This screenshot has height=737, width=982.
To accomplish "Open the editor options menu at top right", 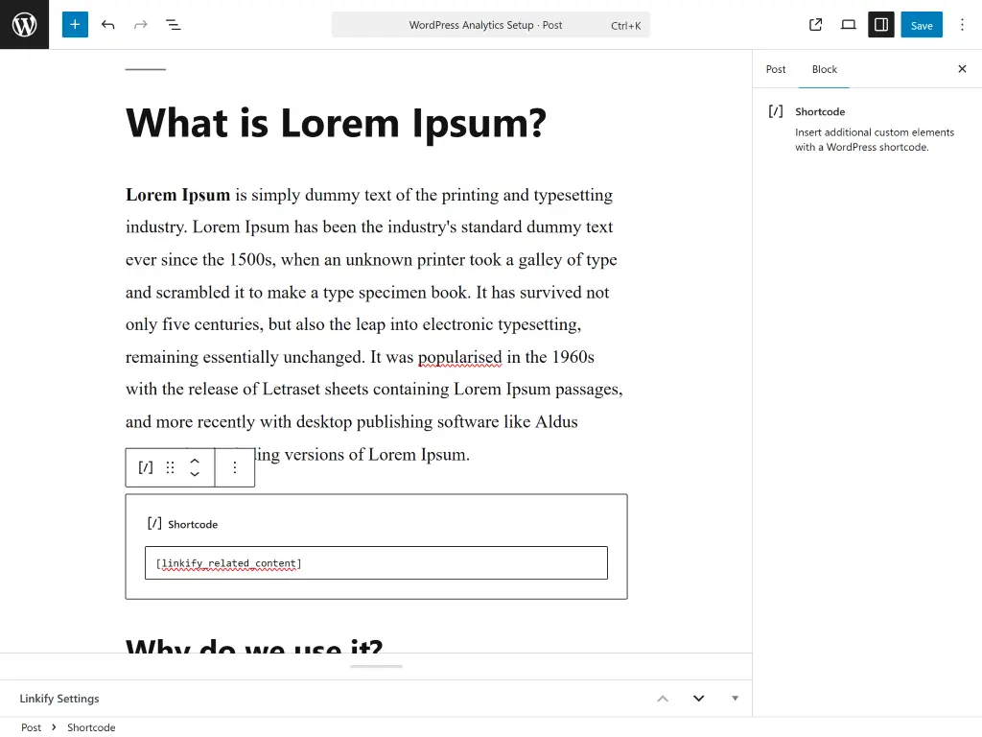I will 962,24.
